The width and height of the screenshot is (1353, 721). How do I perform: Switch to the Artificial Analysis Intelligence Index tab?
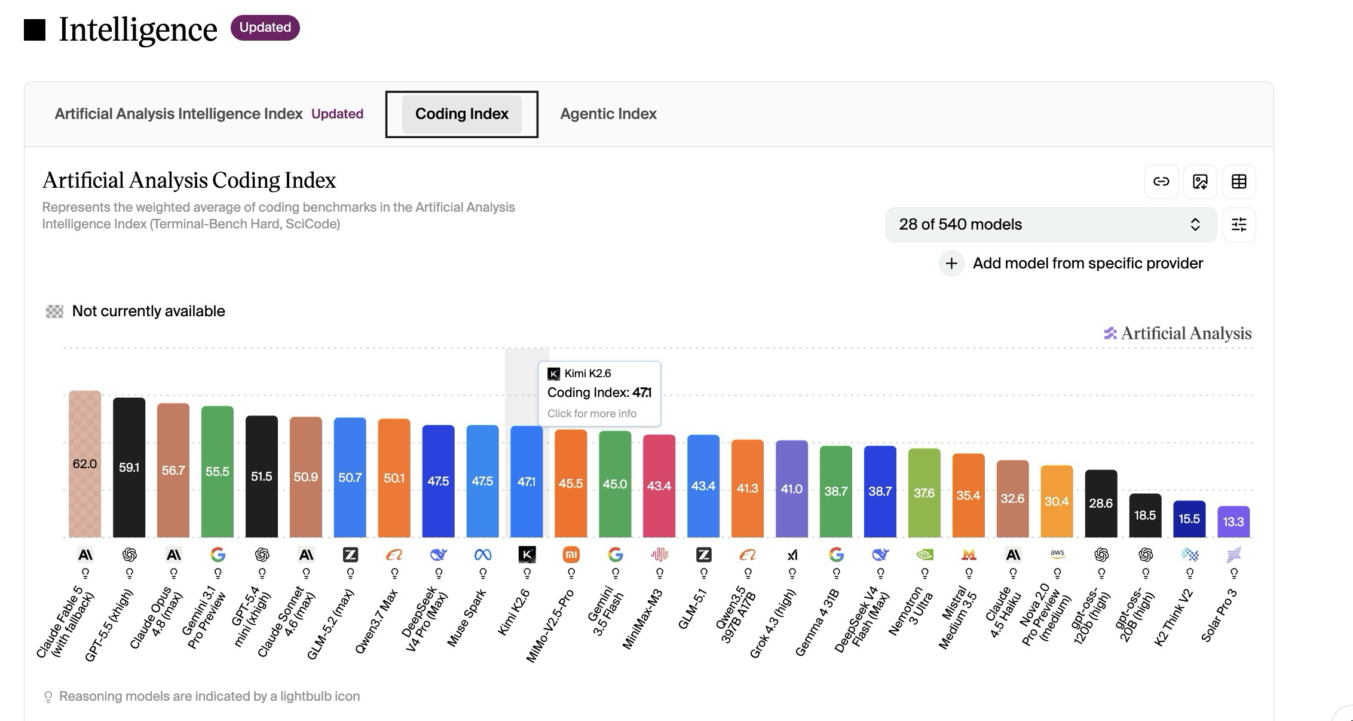tap(209, 114)
